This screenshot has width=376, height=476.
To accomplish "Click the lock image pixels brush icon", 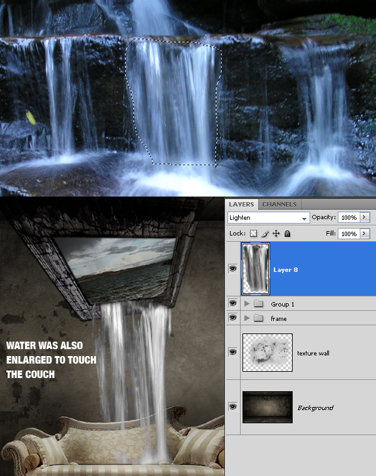I will coord(265,234).
